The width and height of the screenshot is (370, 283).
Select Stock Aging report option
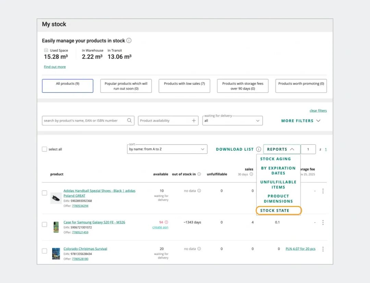(x=275, y=159)
